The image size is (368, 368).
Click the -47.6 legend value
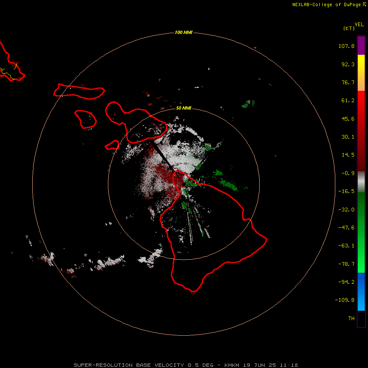346,228
